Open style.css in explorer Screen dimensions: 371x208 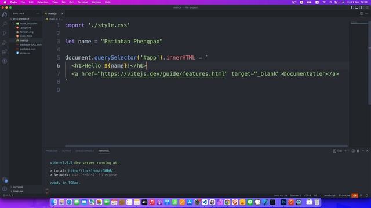25,53
